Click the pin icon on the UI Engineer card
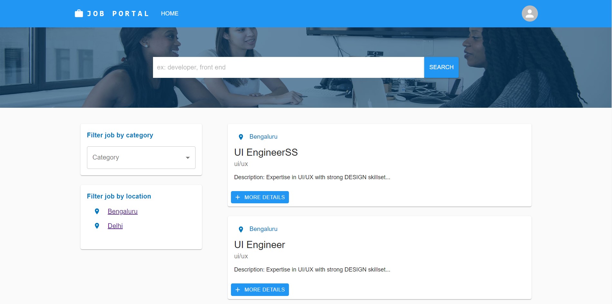612x304 pixels. tap(240, 229)
